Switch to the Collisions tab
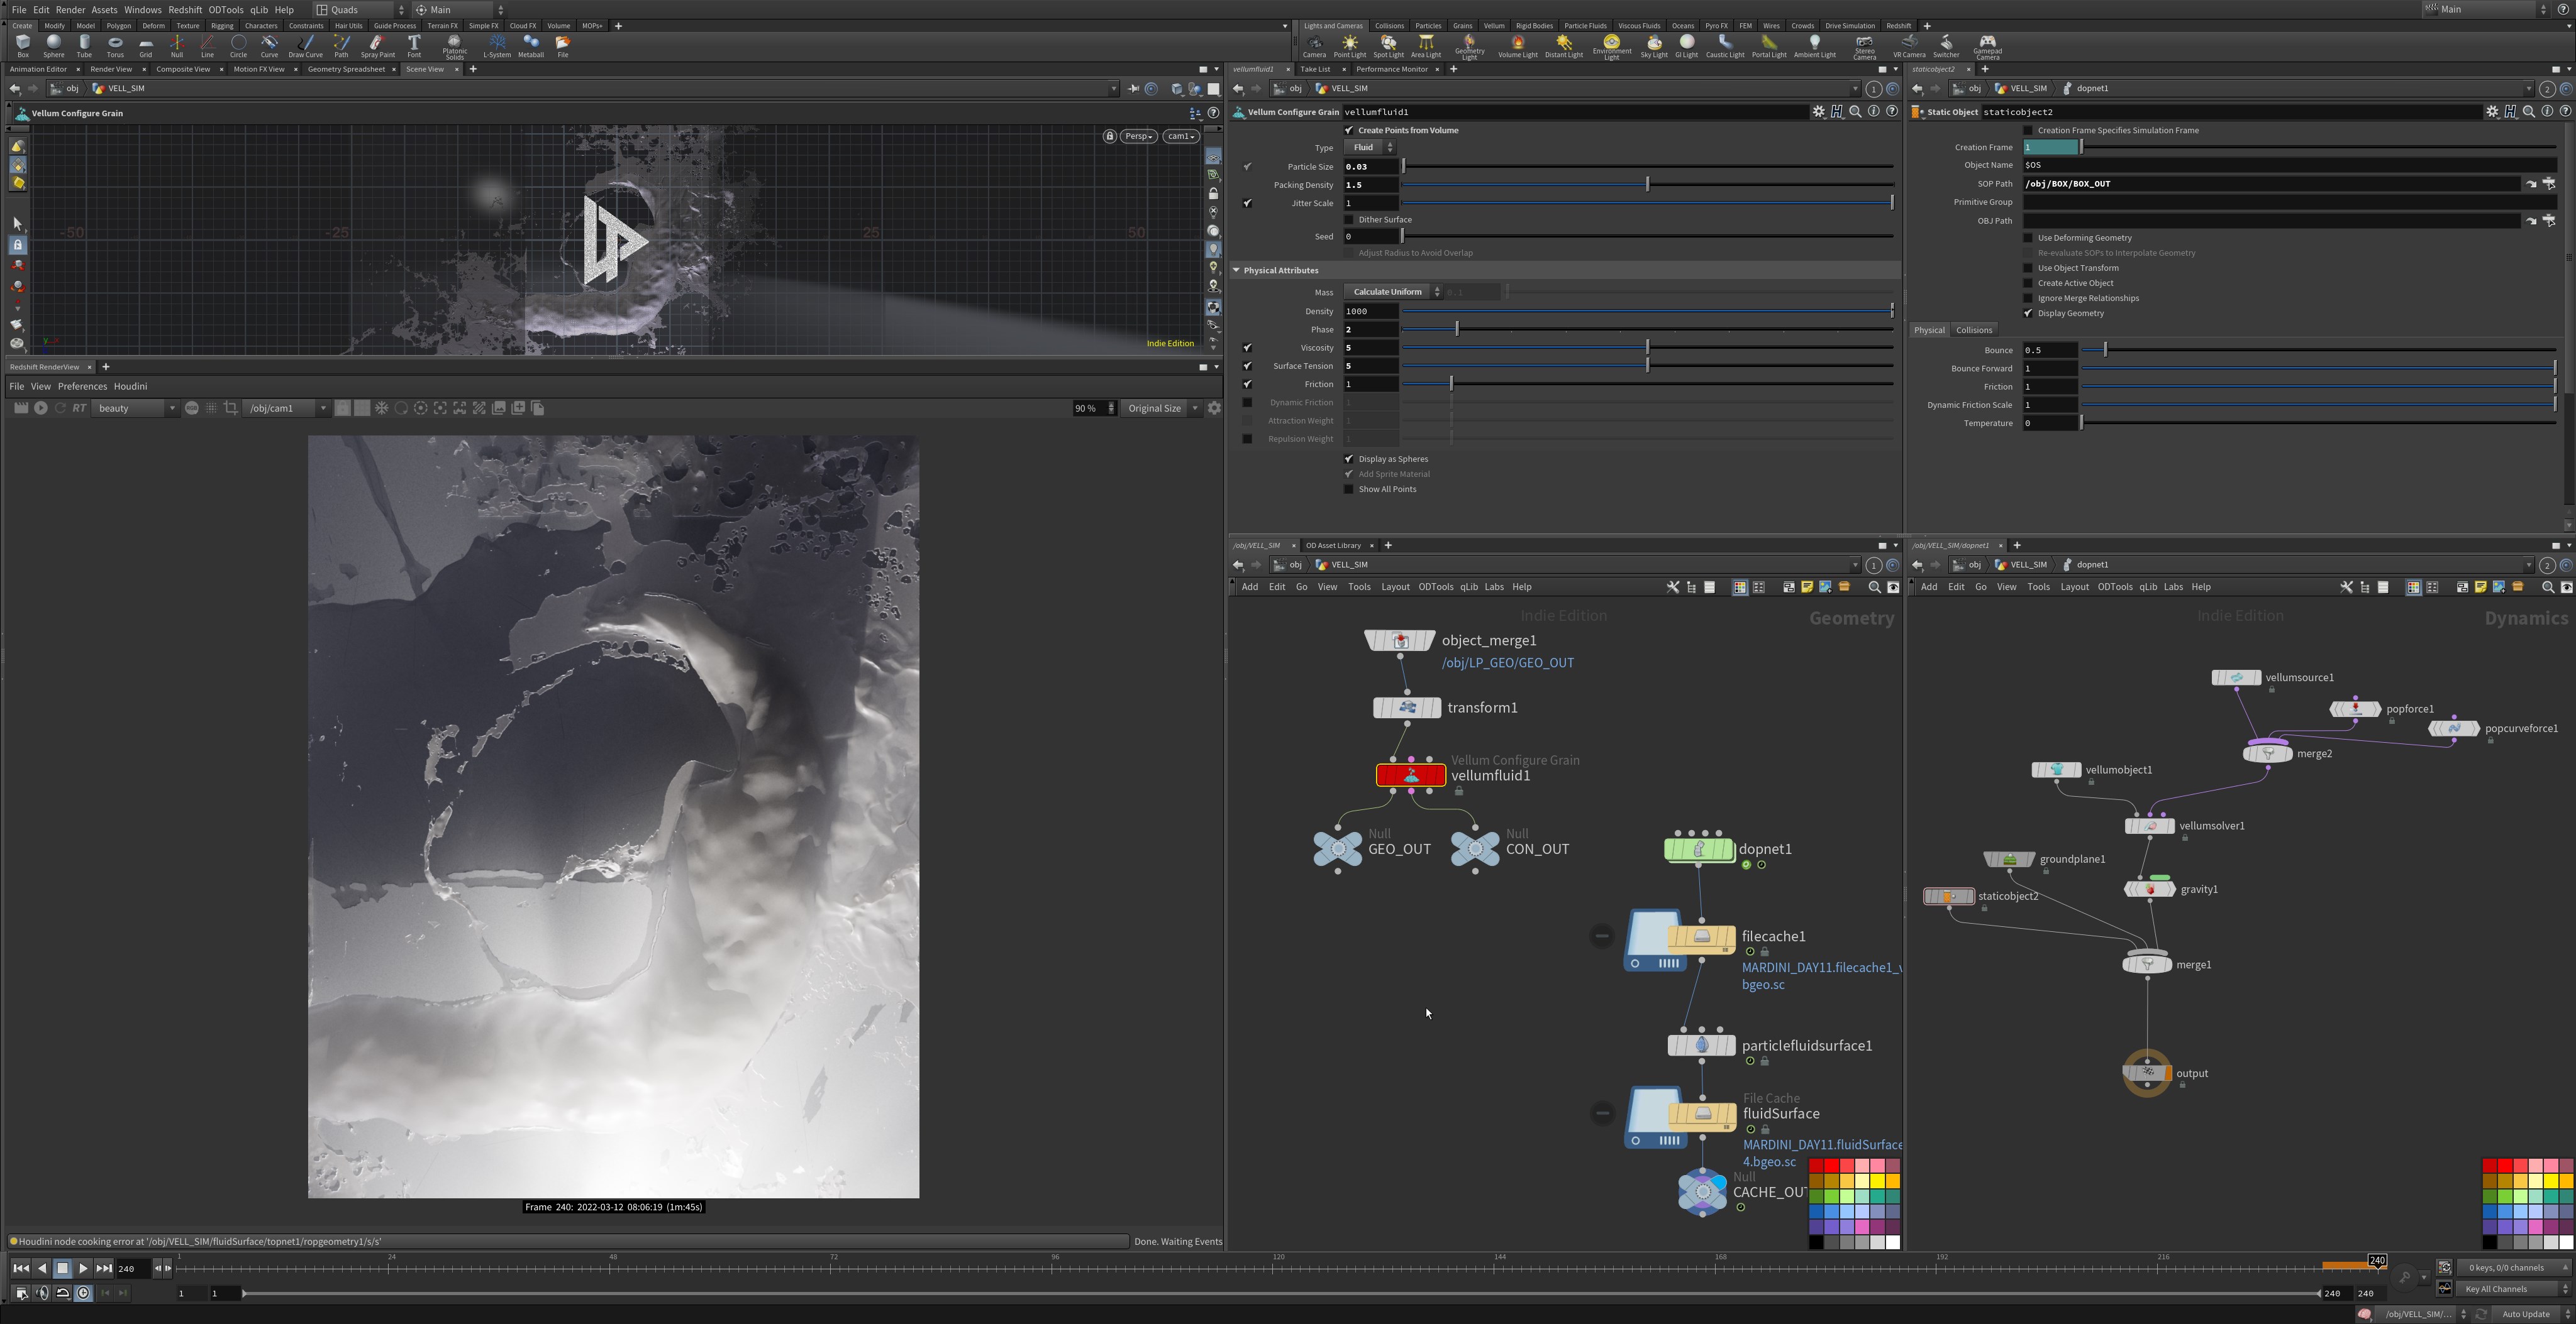The image size is (2576, 1324). pyautogui.click(x=1974, y=330)
